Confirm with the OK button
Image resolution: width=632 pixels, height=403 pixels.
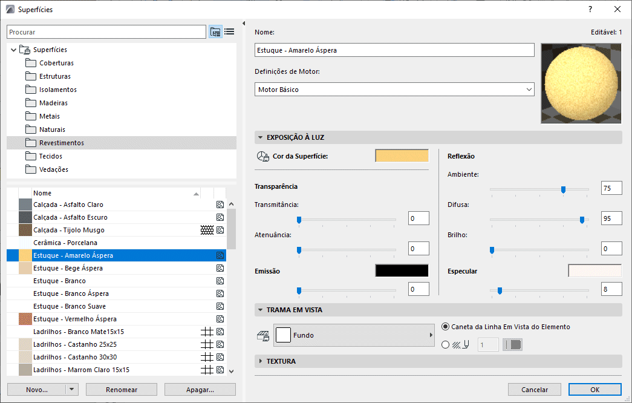[595, 390]
